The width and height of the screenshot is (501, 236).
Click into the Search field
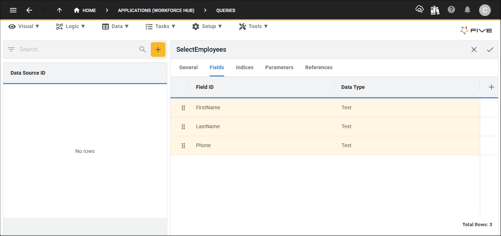click(x=77, y=50)
